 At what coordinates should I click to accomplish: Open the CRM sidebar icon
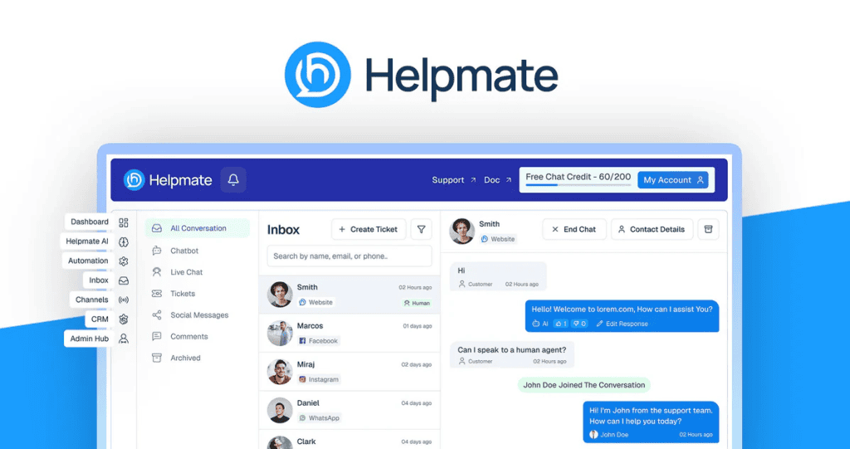(124, 320)
